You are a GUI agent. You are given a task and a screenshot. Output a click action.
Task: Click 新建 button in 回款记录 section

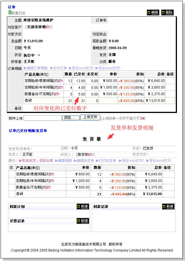[168, 206]
